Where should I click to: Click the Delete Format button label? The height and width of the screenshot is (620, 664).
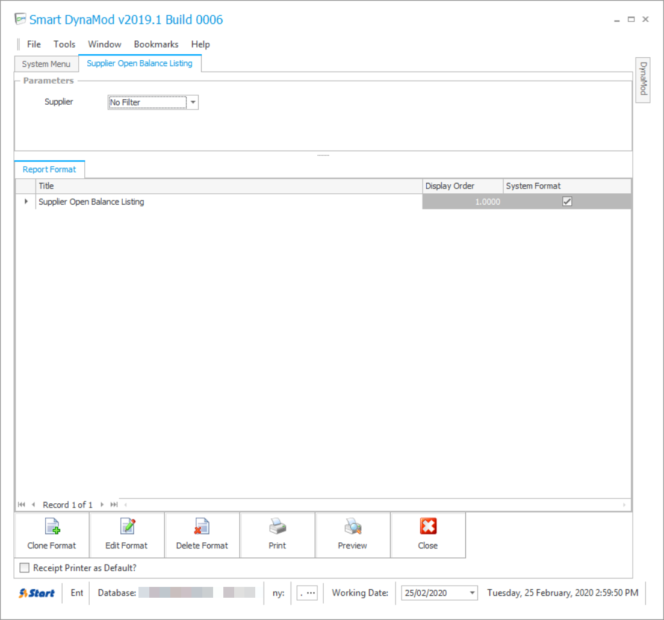point(202,545)
